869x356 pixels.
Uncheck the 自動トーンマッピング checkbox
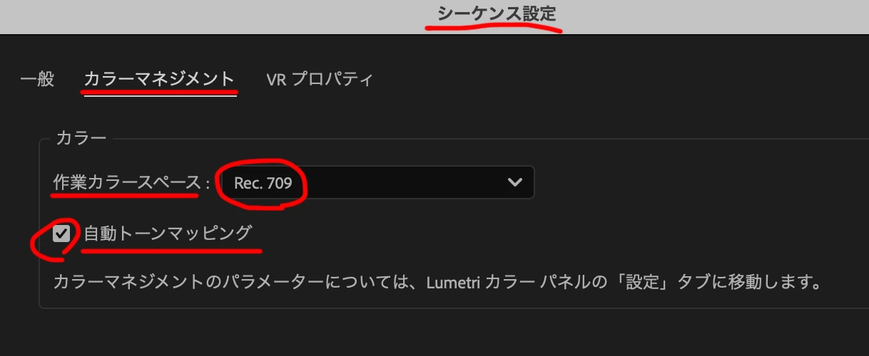[62, 233]
